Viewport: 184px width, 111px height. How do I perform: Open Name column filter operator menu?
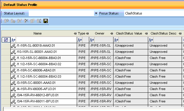coord(13,40)
